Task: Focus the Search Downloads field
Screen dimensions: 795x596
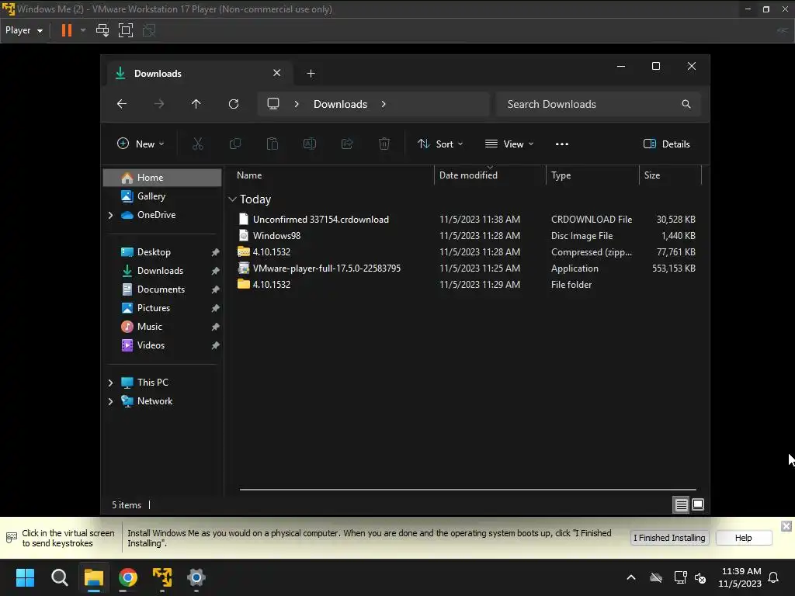Action: [x=599, y=104]
